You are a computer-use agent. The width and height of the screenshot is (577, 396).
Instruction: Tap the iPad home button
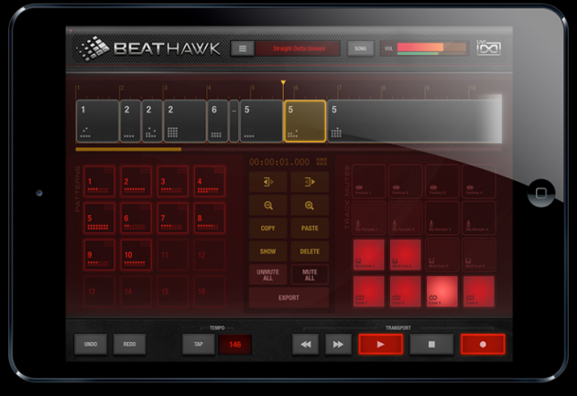(x=541, y=193)
